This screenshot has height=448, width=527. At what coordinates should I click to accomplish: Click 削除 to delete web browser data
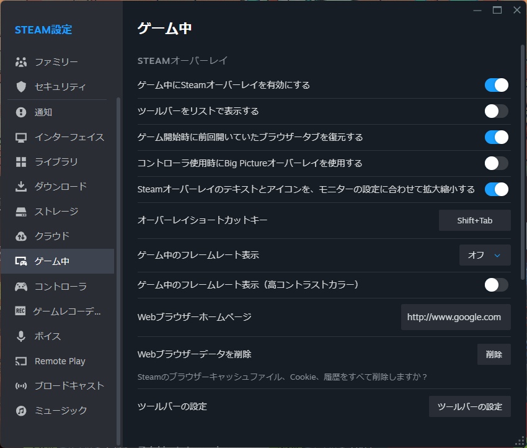coord(494,354)
